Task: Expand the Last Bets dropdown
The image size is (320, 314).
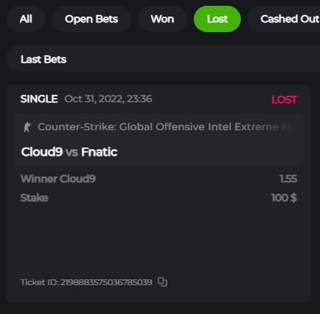Action: pyautogui.click(x=163, y=59)
